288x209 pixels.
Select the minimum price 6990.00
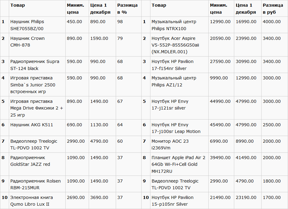(219, 141)
